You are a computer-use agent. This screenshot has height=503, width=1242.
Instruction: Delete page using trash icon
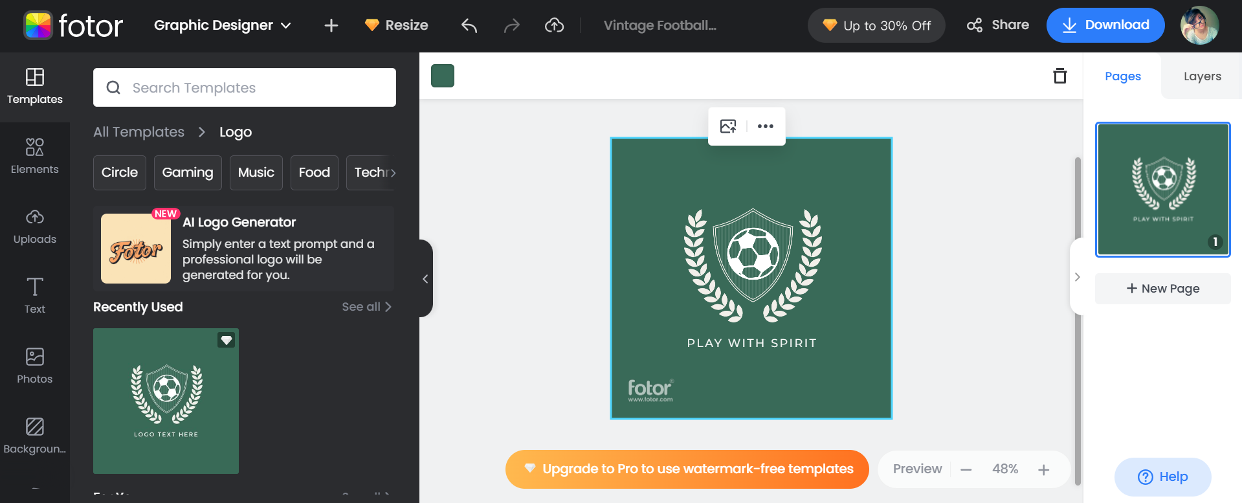pos(1059,76)
